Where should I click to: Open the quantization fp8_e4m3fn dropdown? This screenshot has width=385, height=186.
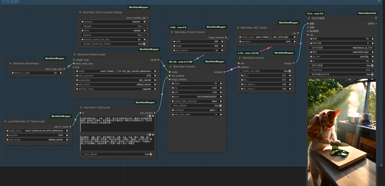pyautogui.click(x=116, y=80)
